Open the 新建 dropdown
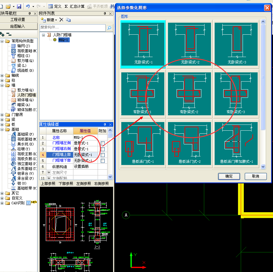273x272 pixels. click(x=56, y=20)
